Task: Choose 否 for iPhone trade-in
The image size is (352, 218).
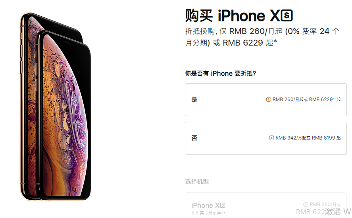Action: (x=266, y=138)
